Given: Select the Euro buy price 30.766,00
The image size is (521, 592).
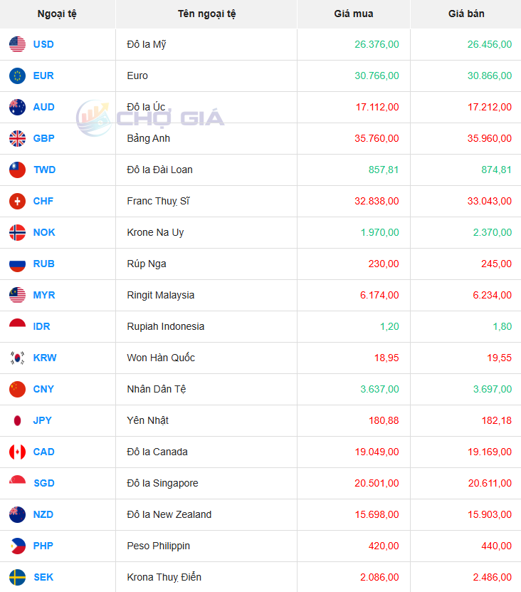Looking at the screenshot, I should [377, 76].
